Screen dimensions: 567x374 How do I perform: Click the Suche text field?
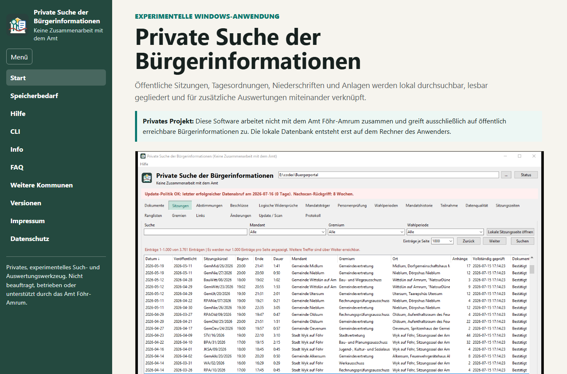[x=196, y=232]
